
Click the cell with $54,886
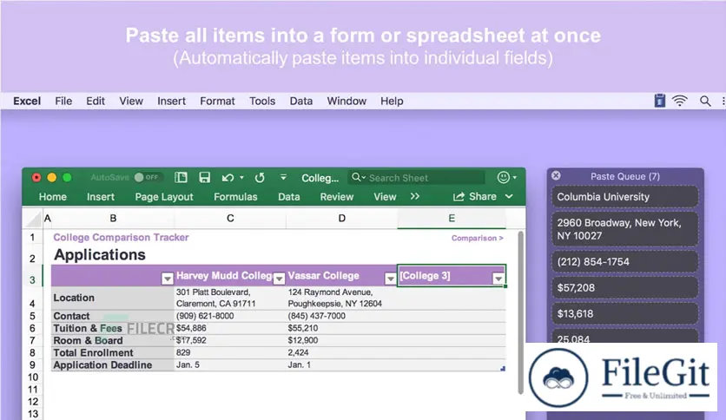click(x=230, y=328)
